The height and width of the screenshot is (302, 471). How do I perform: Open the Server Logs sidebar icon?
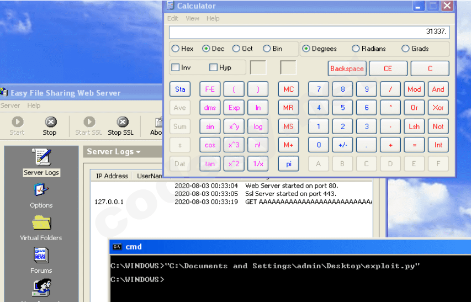tap(41, 157)
